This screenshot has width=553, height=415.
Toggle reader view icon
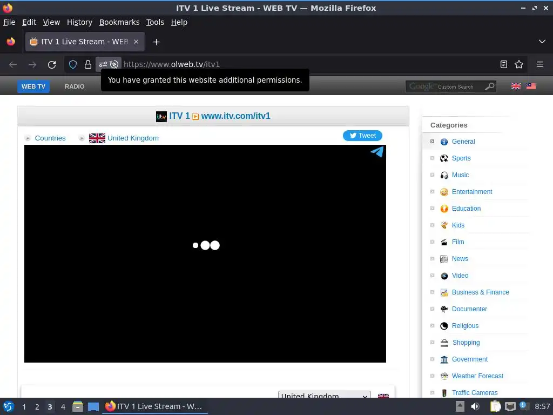[504, 64]
